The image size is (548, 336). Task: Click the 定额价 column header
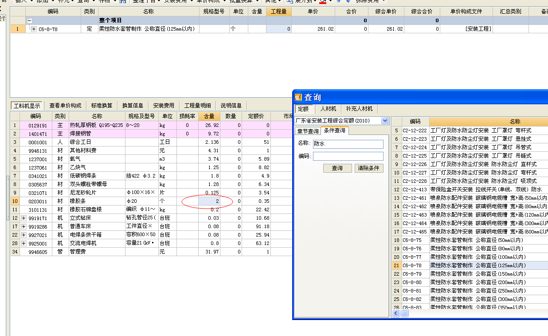pyautogui.click(x=256, y=116)
